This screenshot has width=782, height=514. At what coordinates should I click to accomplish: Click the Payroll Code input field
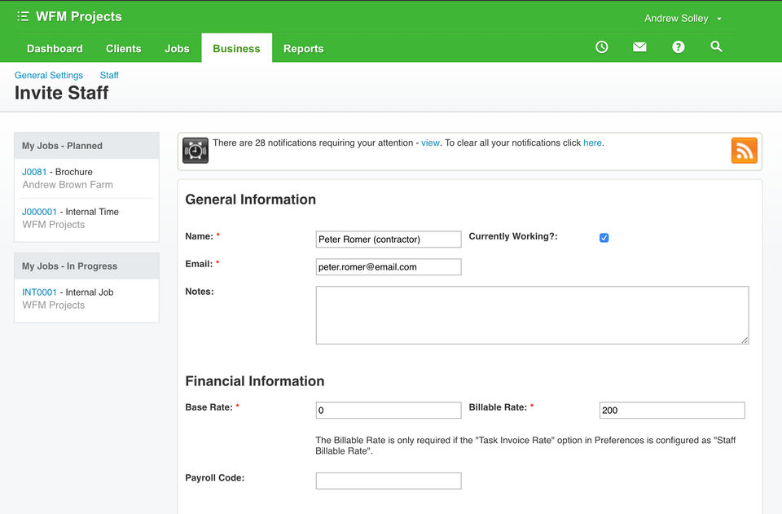(x=388, y=481)
